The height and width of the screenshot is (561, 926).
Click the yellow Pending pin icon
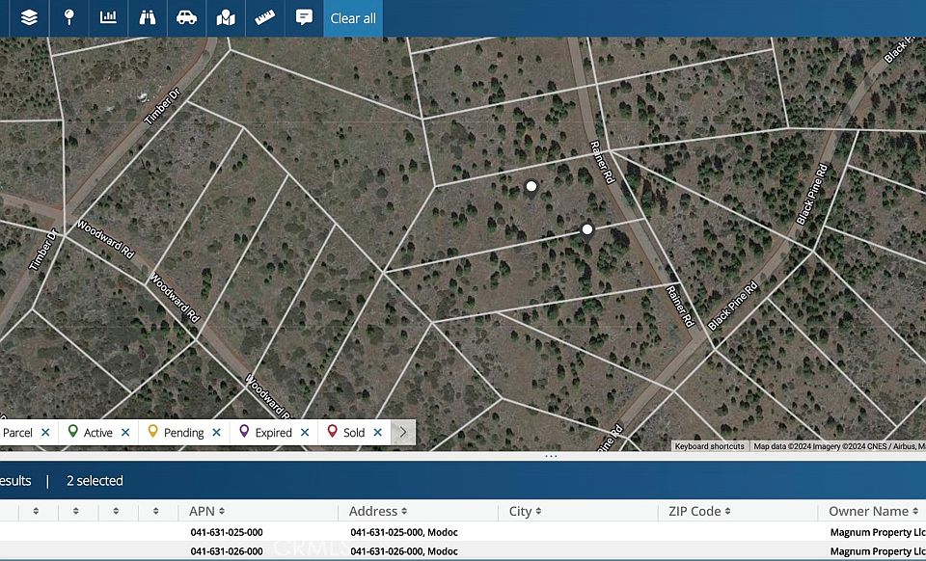point(152,431)
